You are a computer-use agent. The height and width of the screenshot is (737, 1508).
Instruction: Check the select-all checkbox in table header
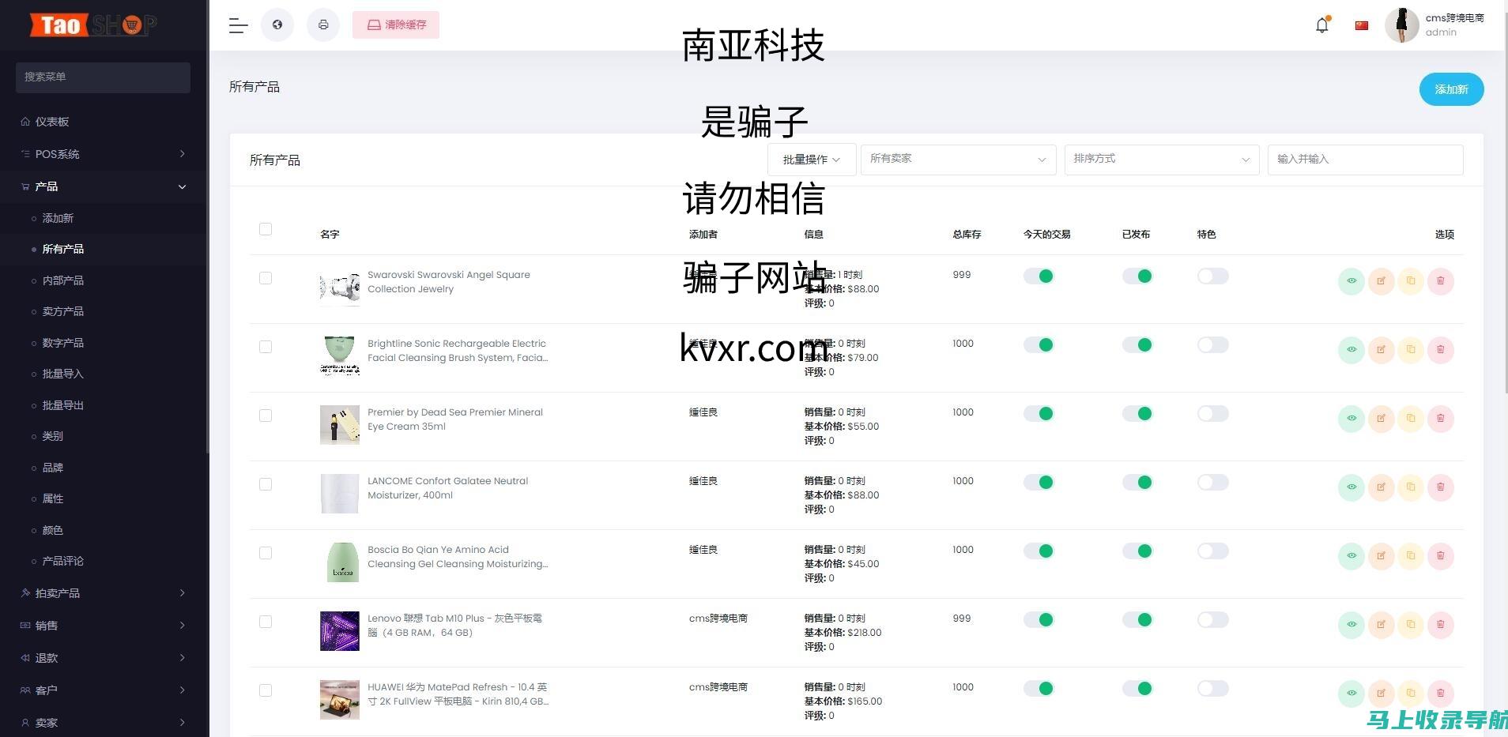click(266, 229)
